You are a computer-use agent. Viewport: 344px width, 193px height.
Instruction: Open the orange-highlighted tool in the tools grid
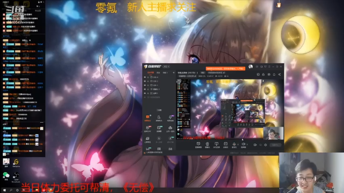[x=148, y=118]
